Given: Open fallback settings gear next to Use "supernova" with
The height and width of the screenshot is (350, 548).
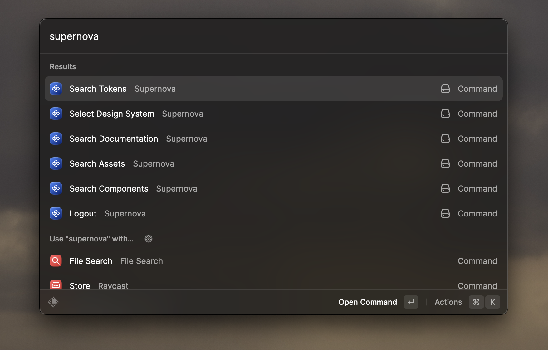Looking at the screenshot, I should (x=149, y=239).
